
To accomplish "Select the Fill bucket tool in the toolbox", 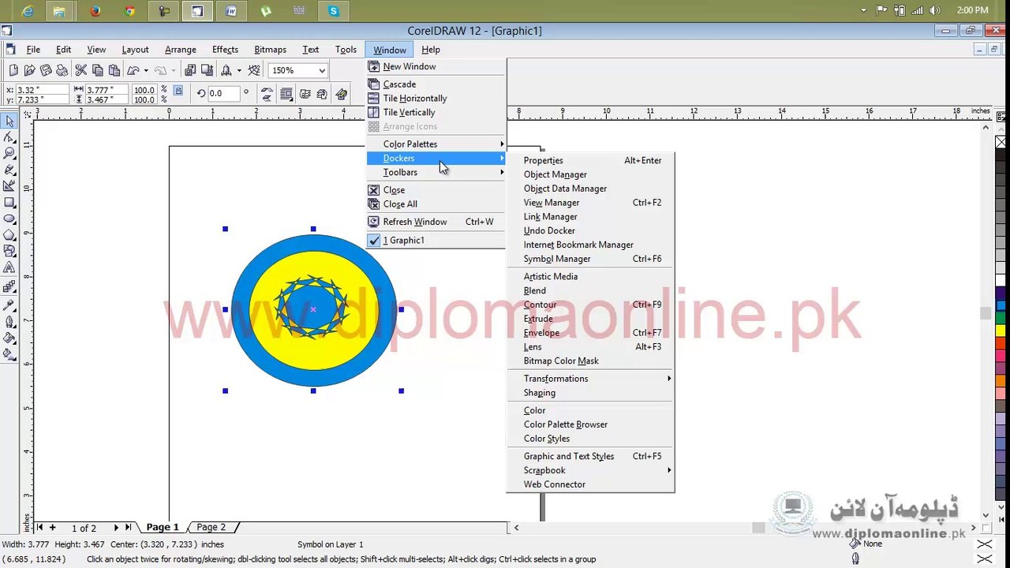I will tap(9, 338).
